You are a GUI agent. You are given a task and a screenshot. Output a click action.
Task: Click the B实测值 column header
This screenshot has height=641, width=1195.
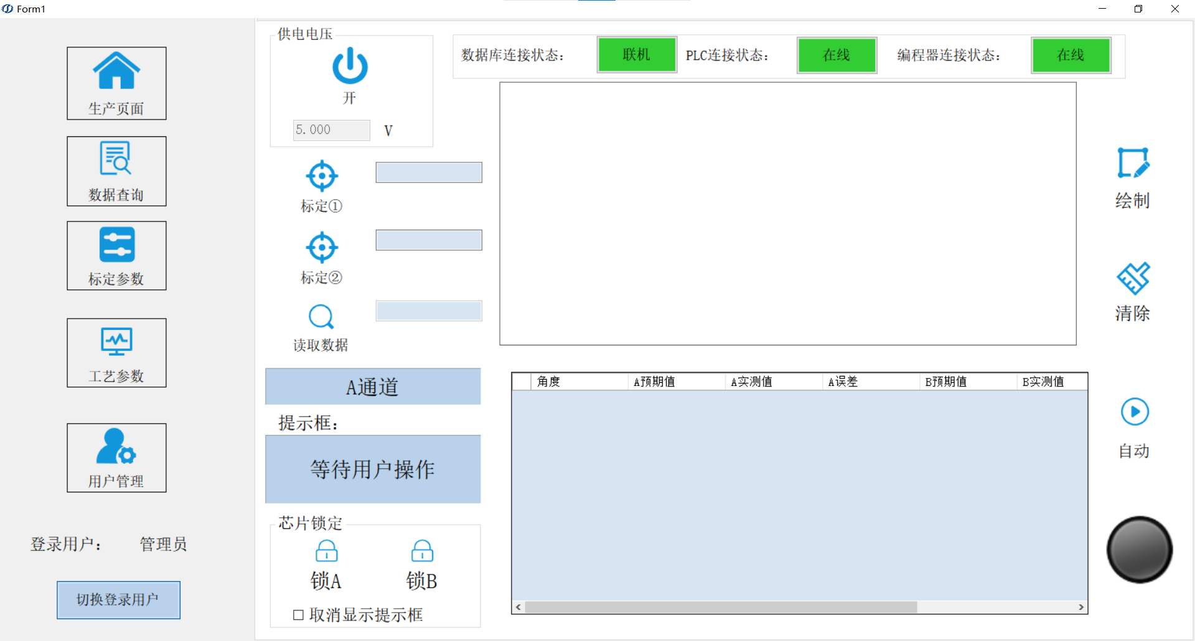click(x=1052, y=381)
